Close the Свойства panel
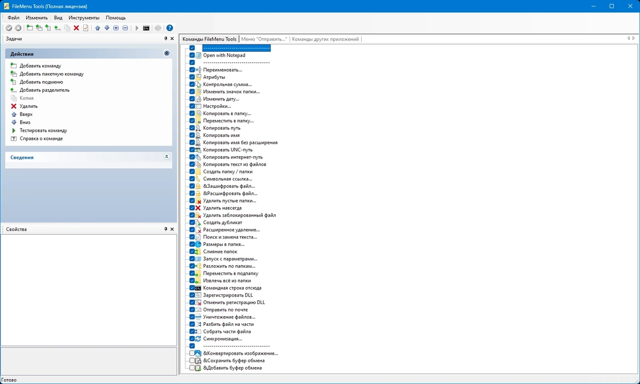The height and width of the screenshot is (384, 640). pos(172,229)
